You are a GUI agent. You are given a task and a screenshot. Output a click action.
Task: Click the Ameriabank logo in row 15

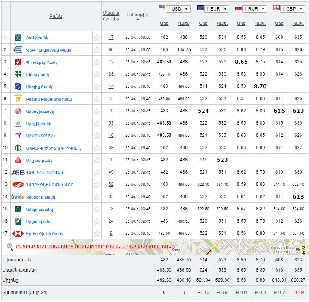(x=18, y=209)
